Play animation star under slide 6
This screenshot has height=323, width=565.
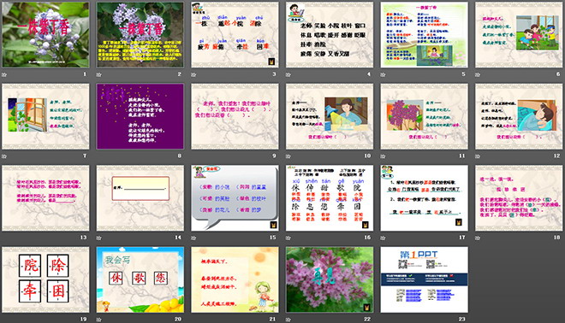pyautogui.click(x=478, y=75)
